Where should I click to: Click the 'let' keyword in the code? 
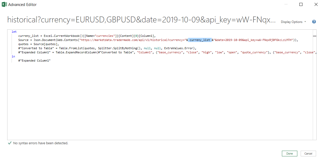[14, 32]
